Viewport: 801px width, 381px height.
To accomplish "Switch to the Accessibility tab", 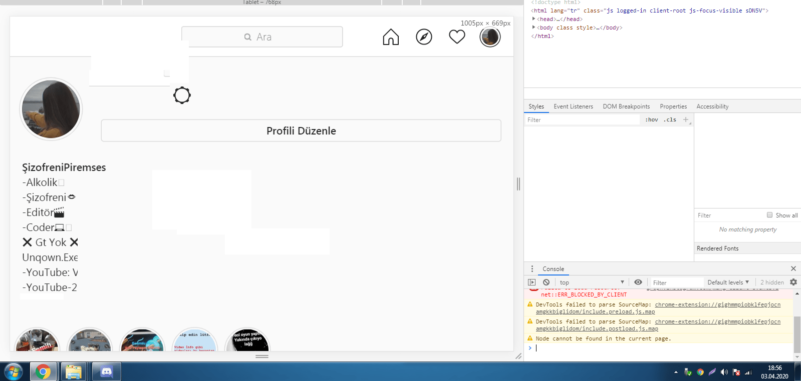I will click(x=712, y=106).
